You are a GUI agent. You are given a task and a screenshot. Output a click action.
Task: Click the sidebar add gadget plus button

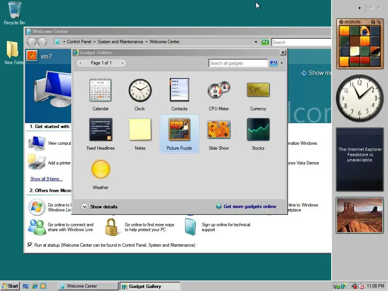point(360,8)
